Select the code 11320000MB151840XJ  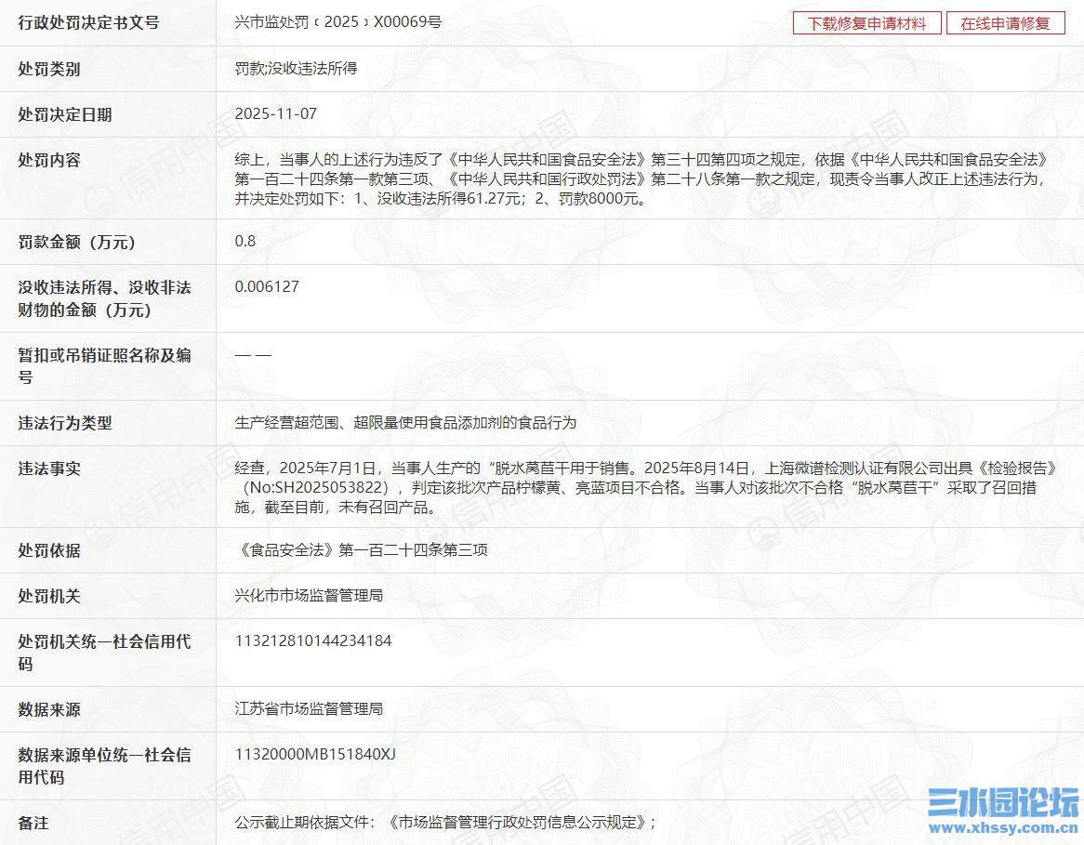[x=315, y=755]
